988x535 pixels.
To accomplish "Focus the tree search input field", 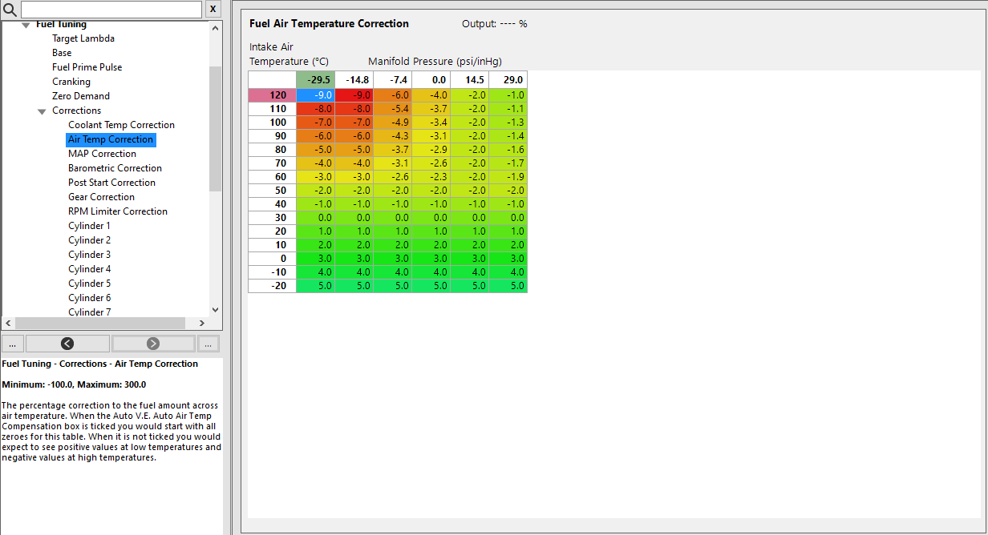I will (111, 10).
